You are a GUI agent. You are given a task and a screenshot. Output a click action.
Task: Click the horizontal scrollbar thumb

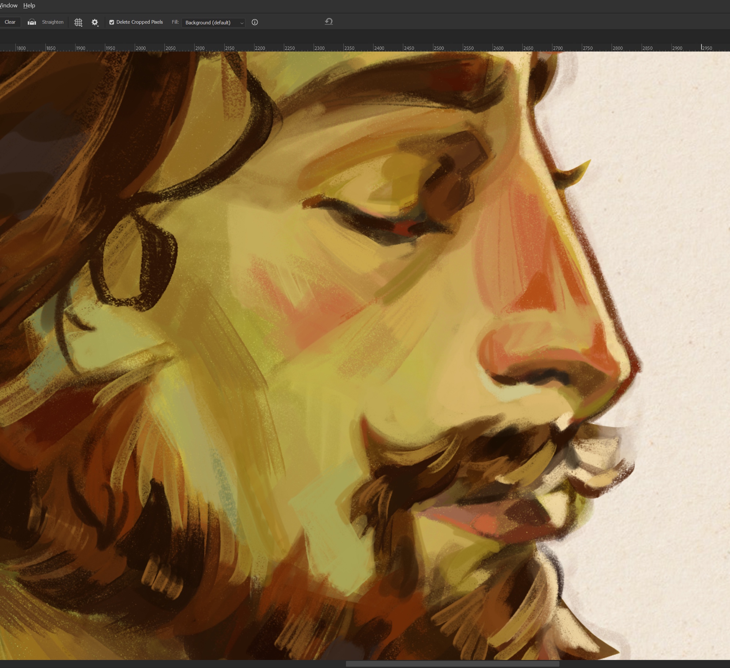[452, 664]
